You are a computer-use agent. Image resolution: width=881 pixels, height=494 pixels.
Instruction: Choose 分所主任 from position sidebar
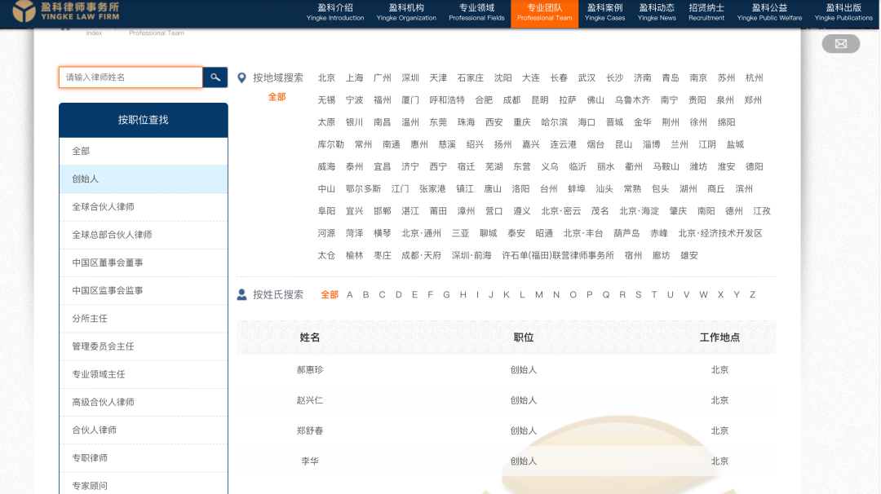pyautogui.click(x=90, y=319)
